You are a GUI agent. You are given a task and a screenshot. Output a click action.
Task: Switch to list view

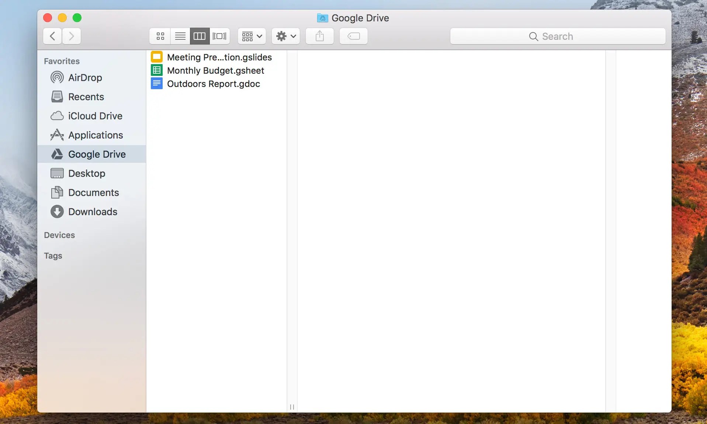pos(180,36)
